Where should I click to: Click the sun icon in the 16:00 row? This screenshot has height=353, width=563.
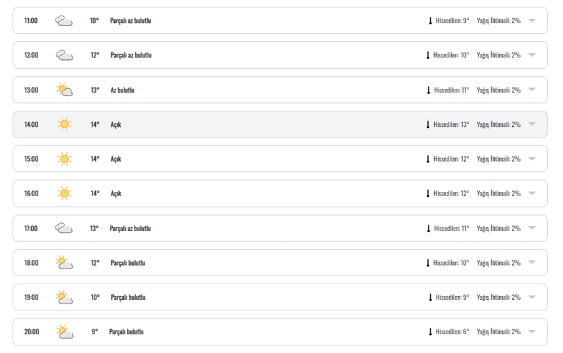[64, 193]
